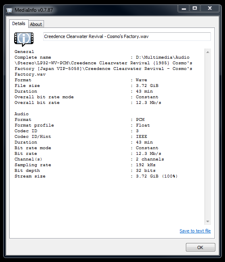Screen dimensions: 225x262
Task: Click the vertical scrollbar track
Action: 208,137
